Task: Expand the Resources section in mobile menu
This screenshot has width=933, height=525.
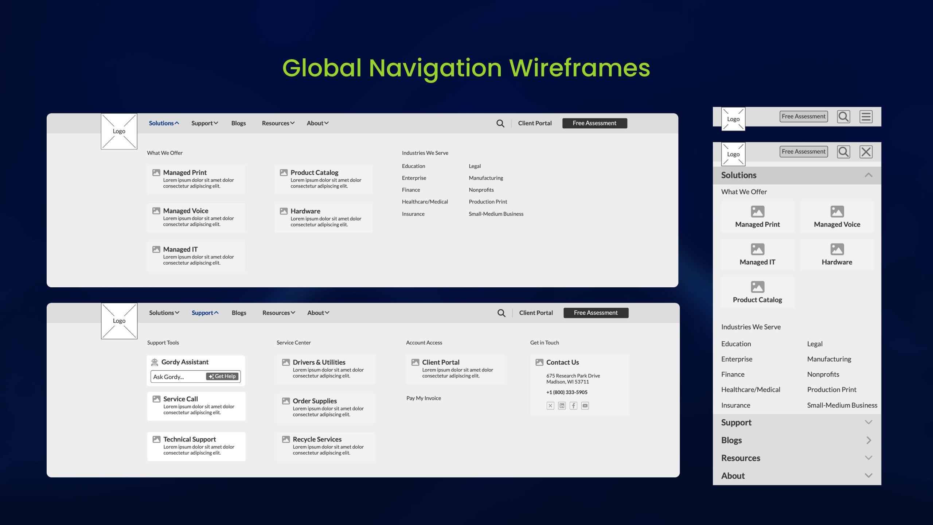Action: coord(868,458)
